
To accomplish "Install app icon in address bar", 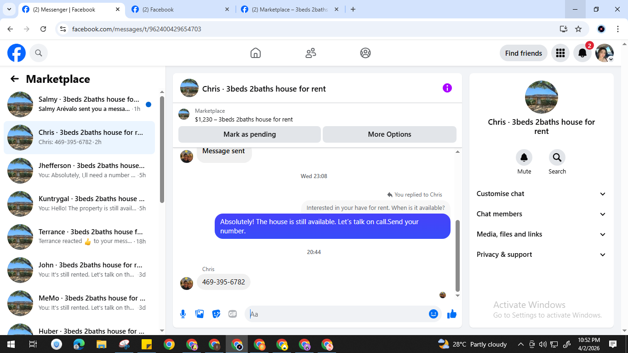I will 564,29.
